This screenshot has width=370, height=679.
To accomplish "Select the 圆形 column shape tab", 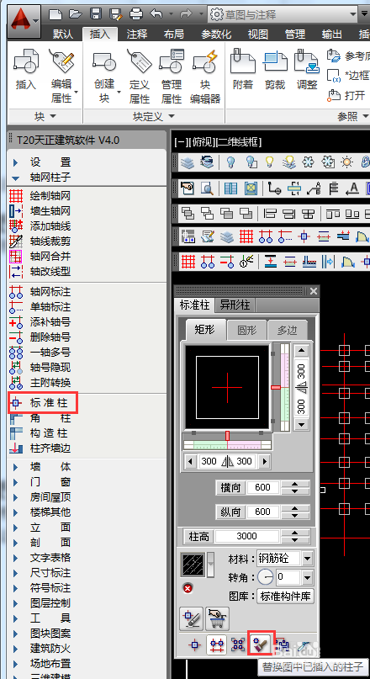I will pos(247,331).
